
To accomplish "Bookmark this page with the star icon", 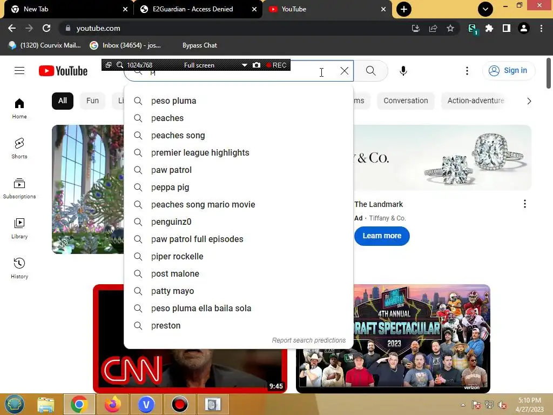I will coord(450,28).
